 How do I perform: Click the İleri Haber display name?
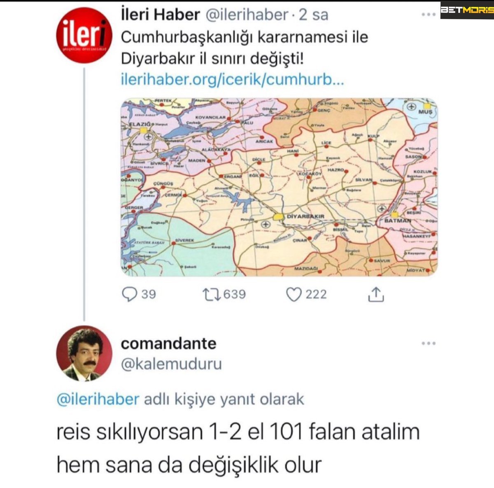160,15
